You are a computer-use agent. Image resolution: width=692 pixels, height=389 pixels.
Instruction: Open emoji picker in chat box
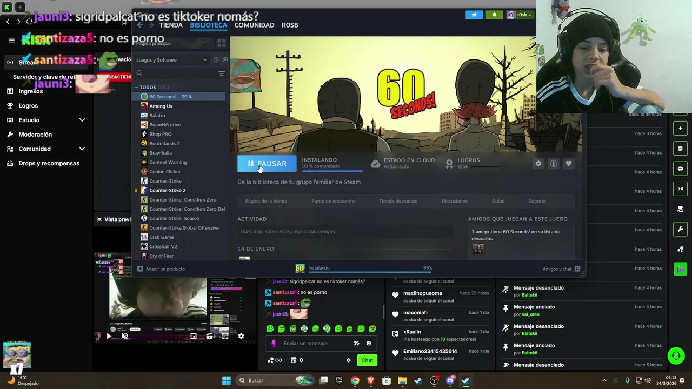click(x=369, y=343)
